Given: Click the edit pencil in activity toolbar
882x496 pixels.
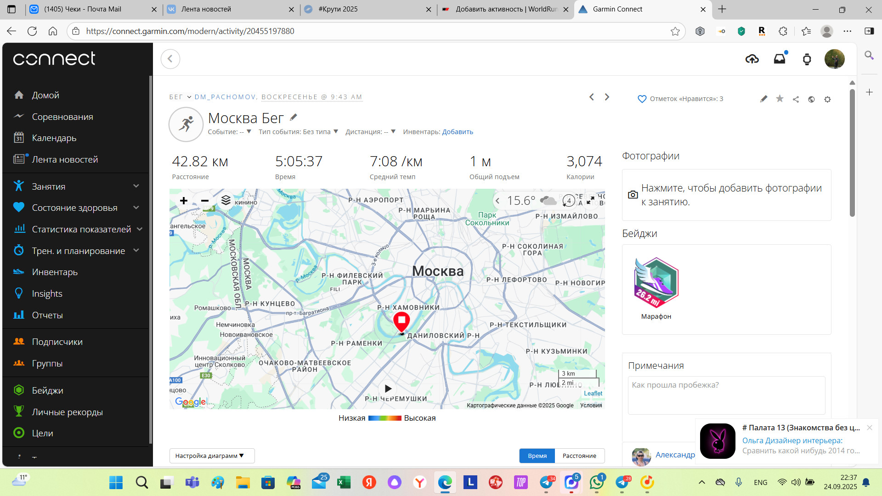Looking at the screenshot, I should [763, 99].
